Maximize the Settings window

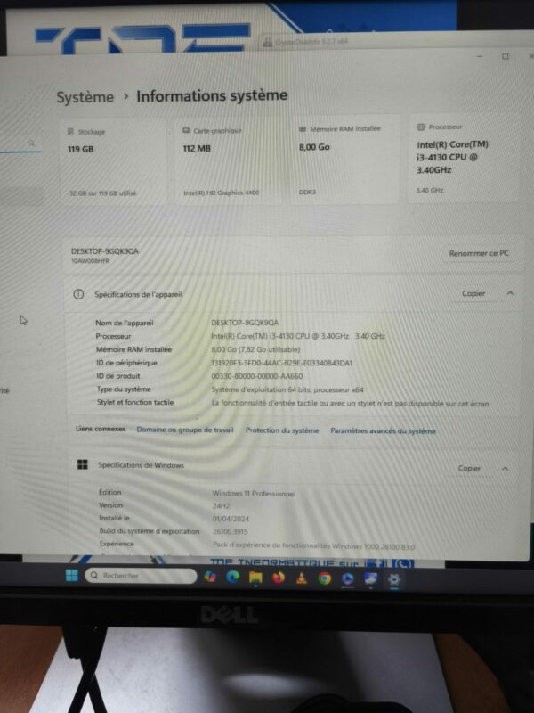pyautogui.click(x=505, y=56)
